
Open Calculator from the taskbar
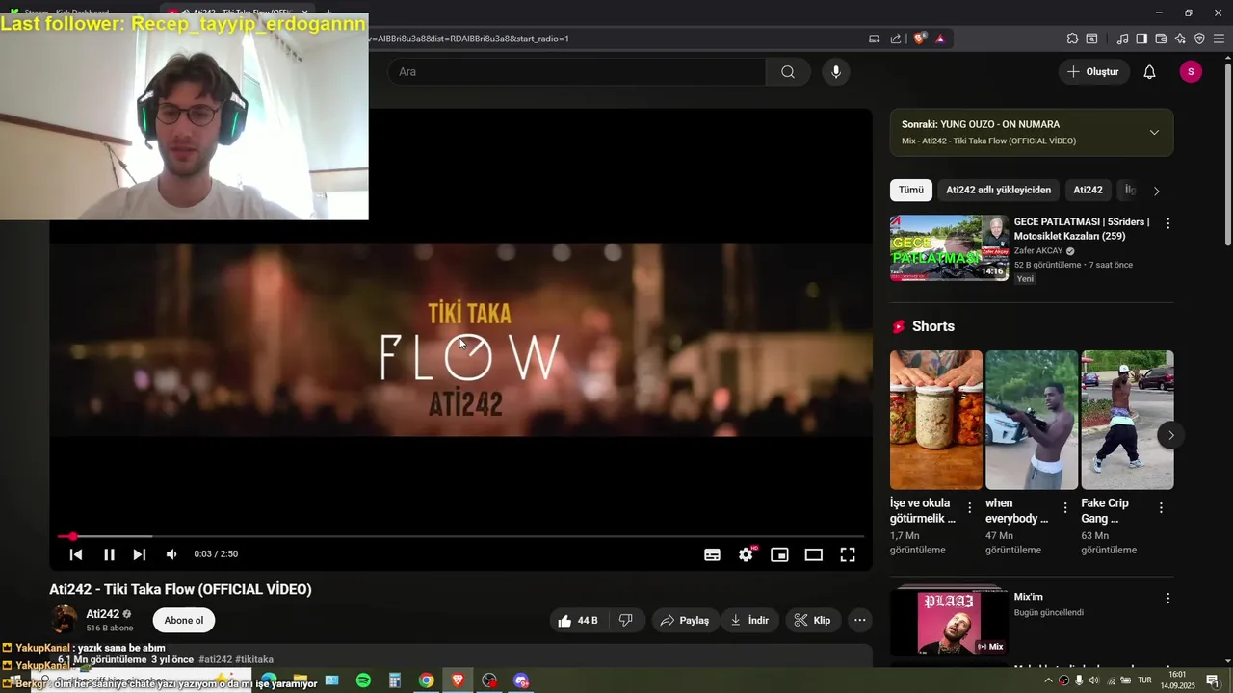pyautogui.click(x=395, y=680)
